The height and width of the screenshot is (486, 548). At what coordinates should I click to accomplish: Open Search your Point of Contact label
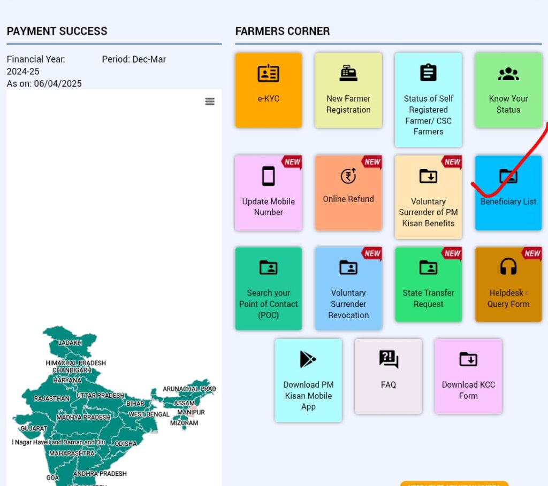pyautogui.click(x=269, y=304)
